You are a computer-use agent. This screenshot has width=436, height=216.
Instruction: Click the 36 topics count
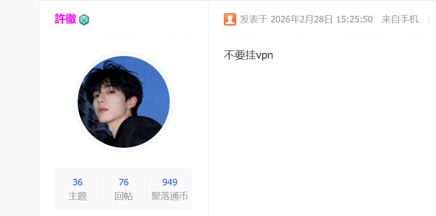click(x=78, y=182)
